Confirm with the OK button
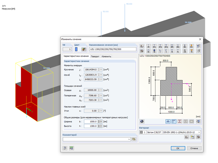This screenshot has width=218, height=163. (x=178, y=148)
